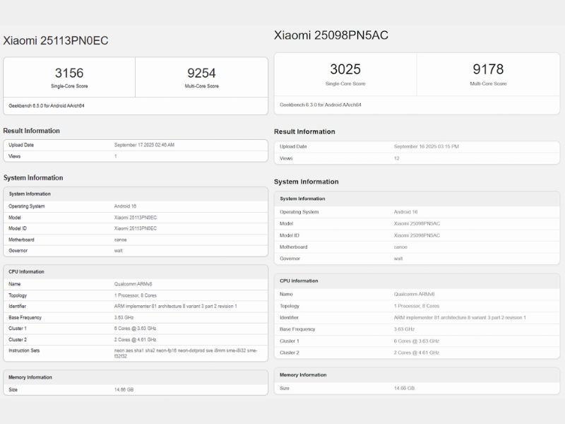Click the title 'Xiaomi 25113PN0EC'
Viewport: 565px width, 424px height.
56,40
